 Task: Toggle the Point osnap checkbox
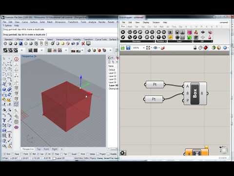tap(21, 154)
